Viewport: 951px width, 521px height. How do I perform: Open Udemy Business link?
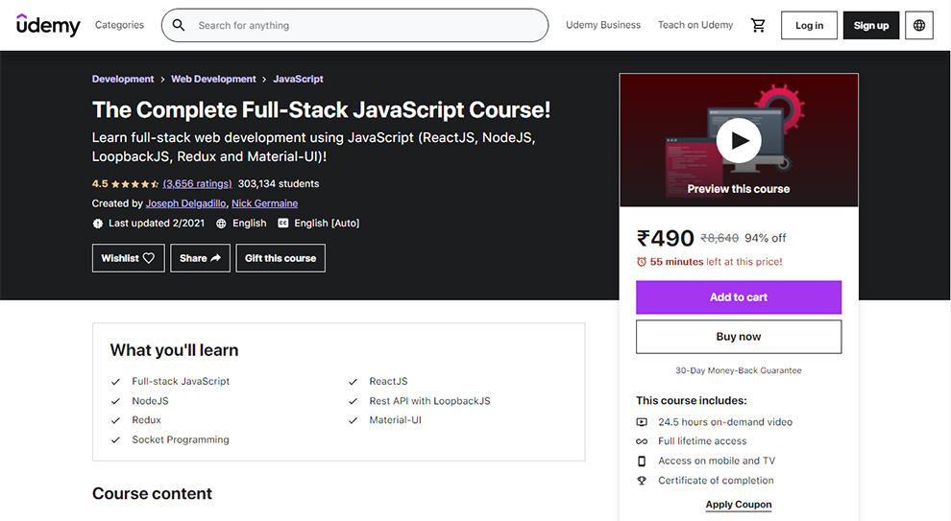pyautogui.click(x=603, y=25)
